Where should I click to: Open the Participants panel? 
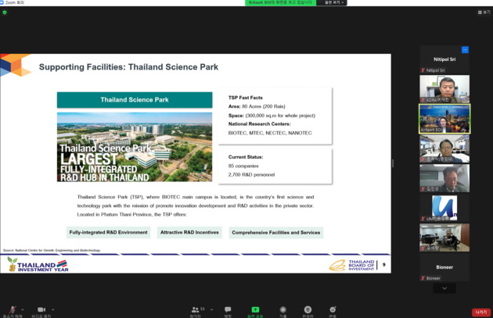point(195,310)
